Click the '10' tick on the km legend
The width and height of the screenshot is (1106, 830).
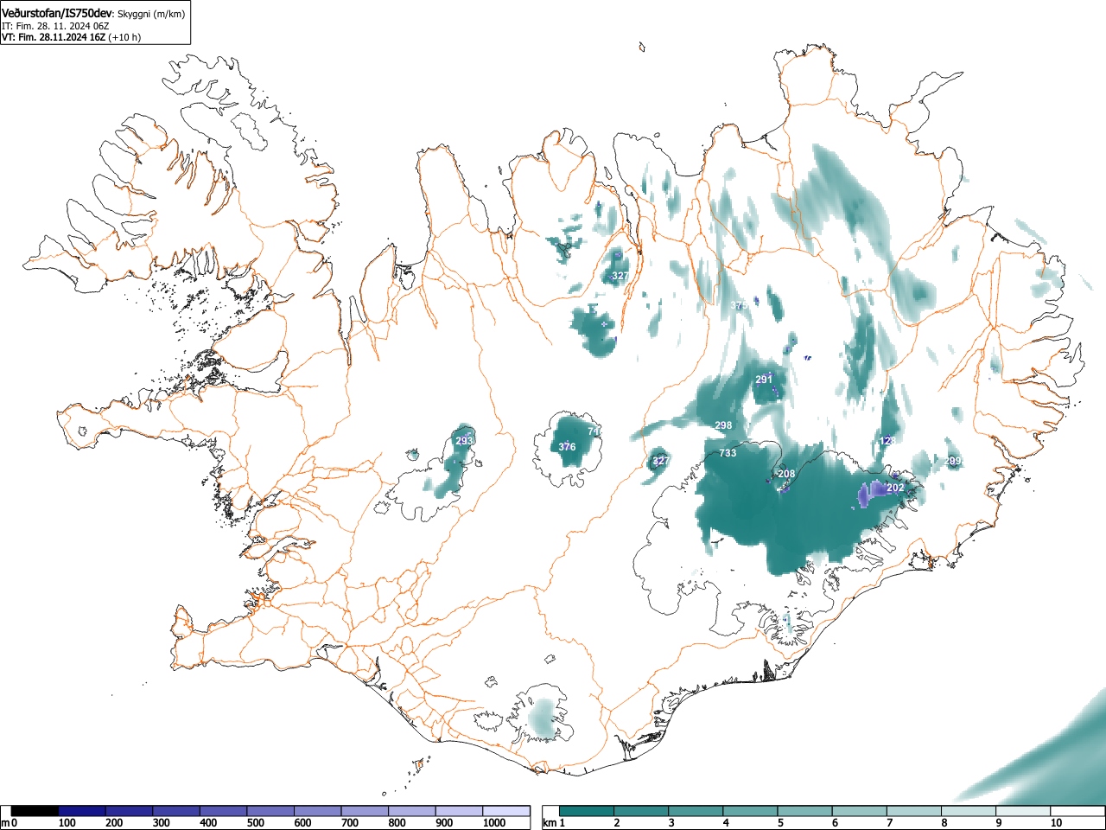click(1055, 823)
